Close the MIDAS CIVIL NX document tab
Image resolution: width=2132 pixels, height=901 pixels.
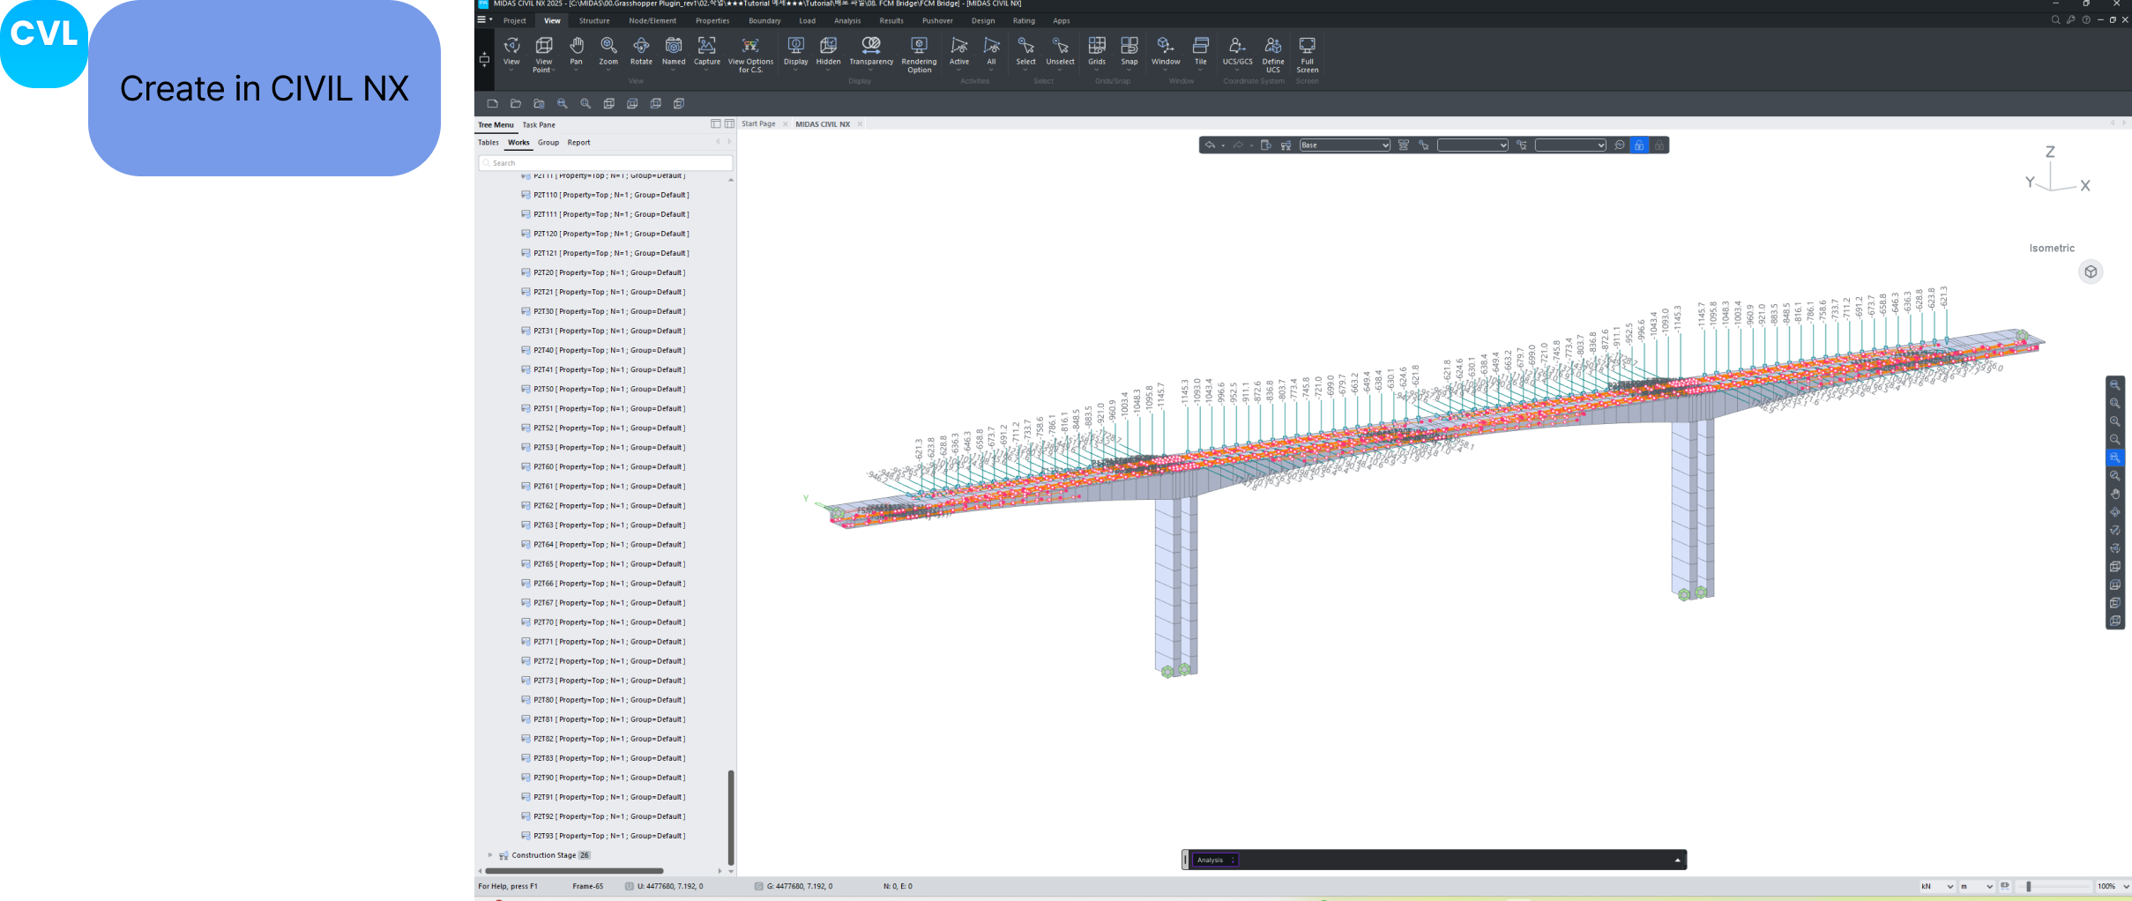[860, 124]
